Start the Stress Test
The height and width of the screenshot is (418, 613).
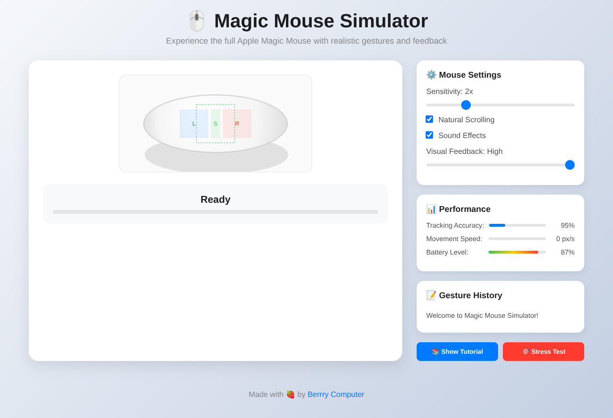543,351
